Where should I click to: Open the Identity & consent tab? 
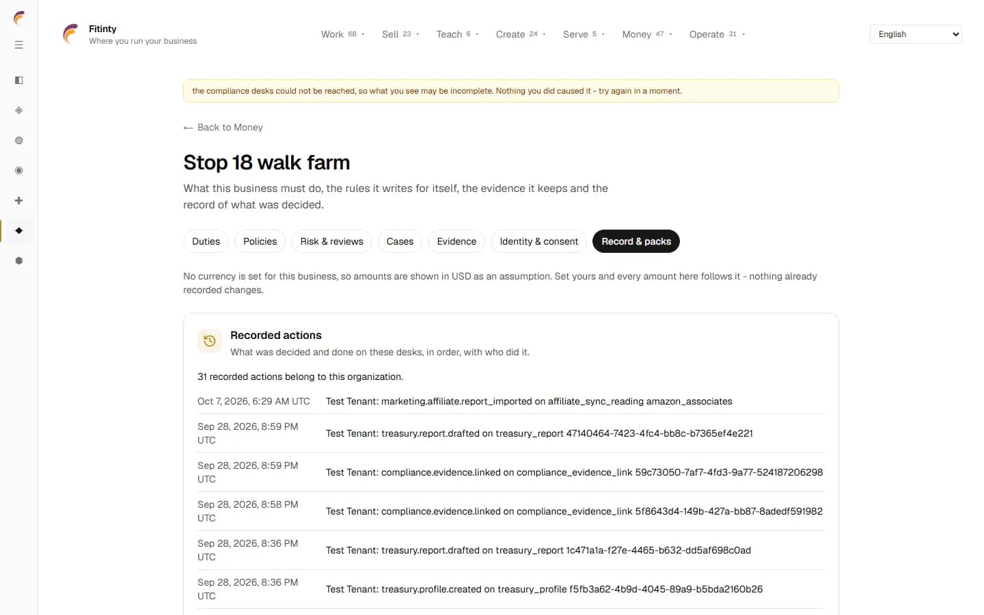[538, 241]
